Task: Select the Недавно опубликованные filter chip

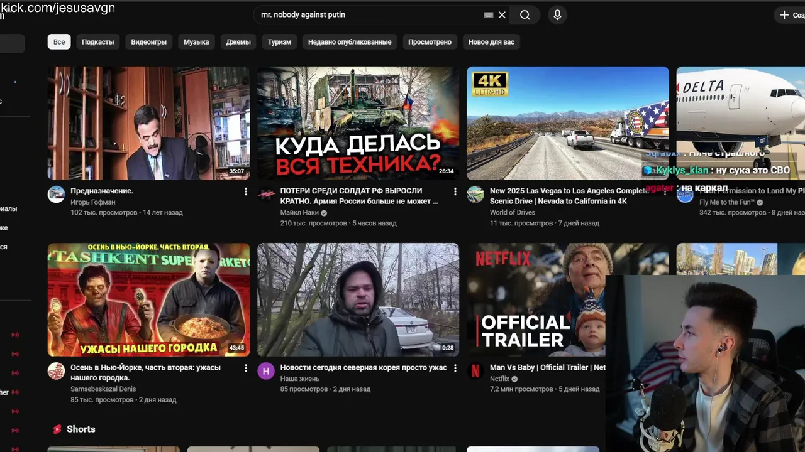Action: pos(350,42)
